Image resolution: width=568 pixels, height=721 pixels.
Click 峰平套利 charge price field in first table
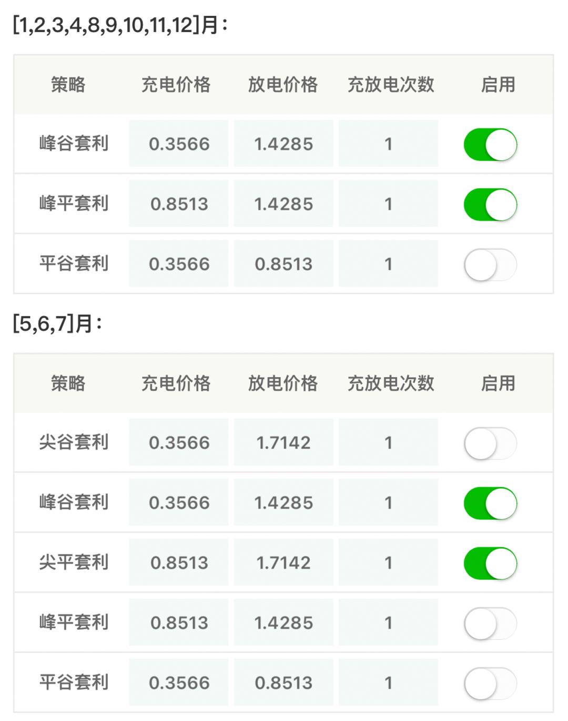178,204
